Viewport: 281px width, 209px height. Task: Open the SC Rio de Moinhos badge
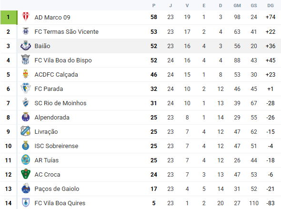[x=26, y=103]
